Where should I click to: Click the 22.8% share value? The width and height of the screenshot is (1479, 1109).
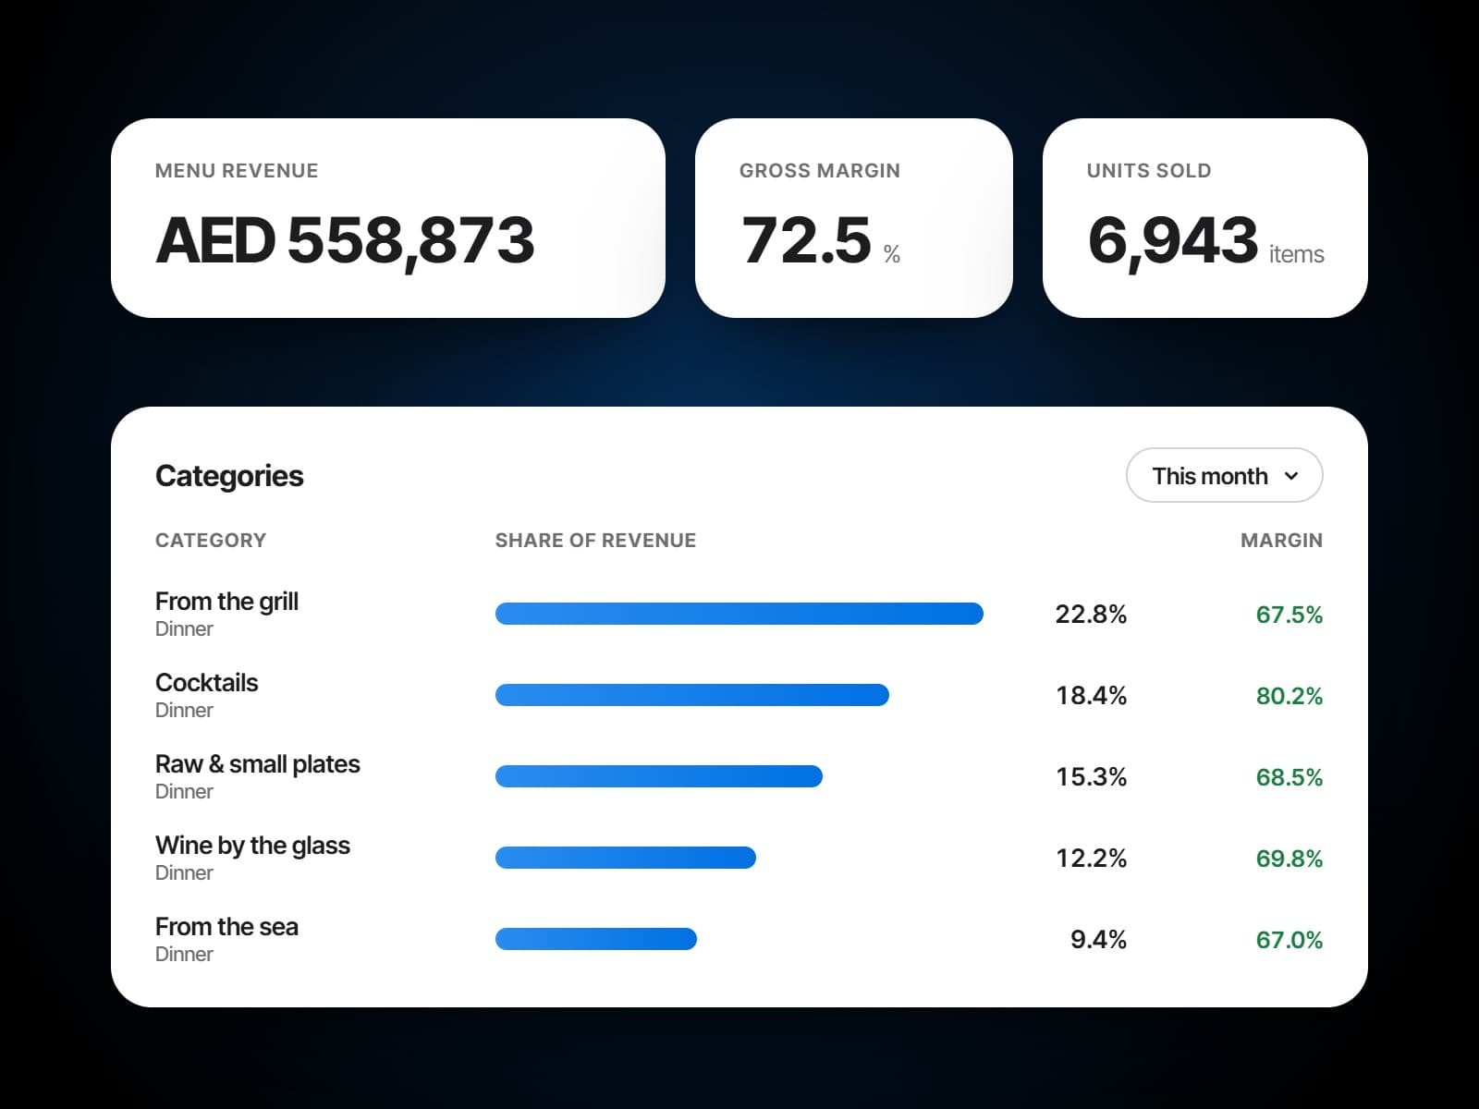pyautogui.click(x=1091, y=614)
